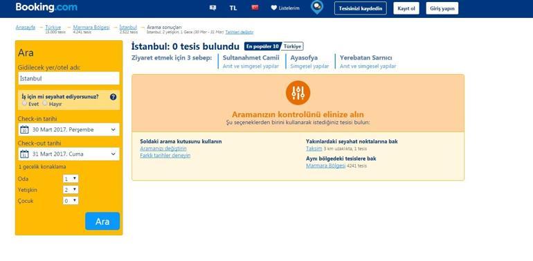Image resolution: width=533 pixels, height=261 pixels.
Task: Select Hayır for business travel
Action: coord(45,103)
